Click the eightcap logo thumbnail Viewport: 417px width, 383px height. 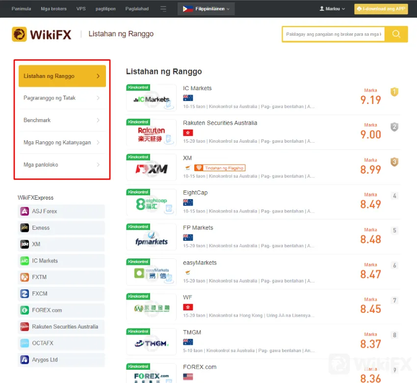tap(151, 203)
